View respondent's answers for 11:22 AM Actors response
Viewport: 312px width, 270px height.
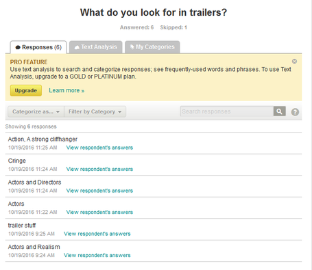click(99, 212)
